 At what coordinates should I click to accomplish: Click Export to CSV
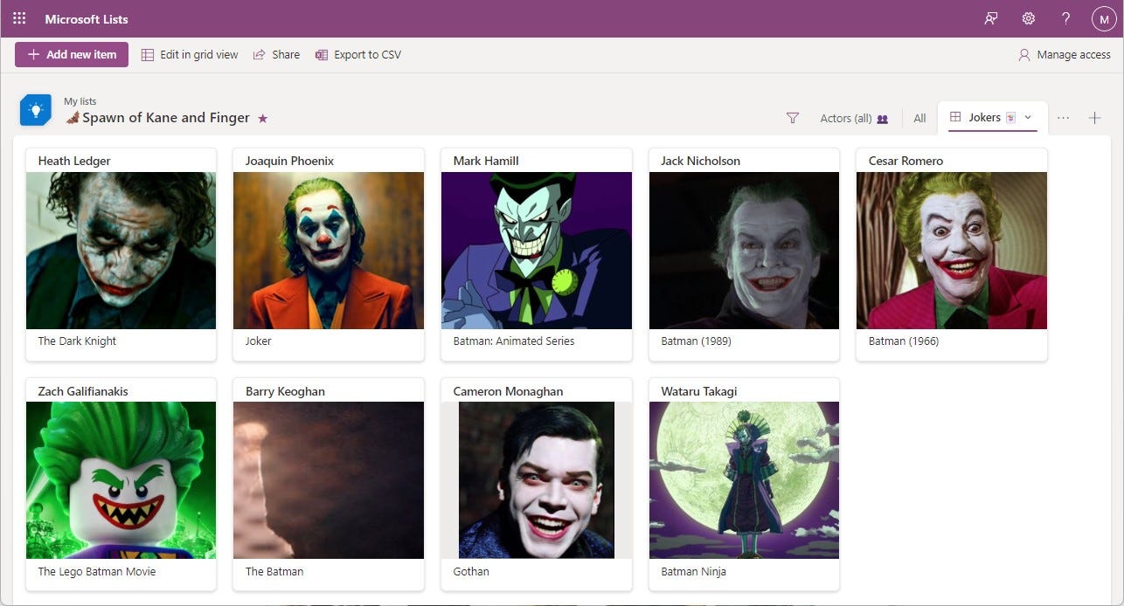358,54
